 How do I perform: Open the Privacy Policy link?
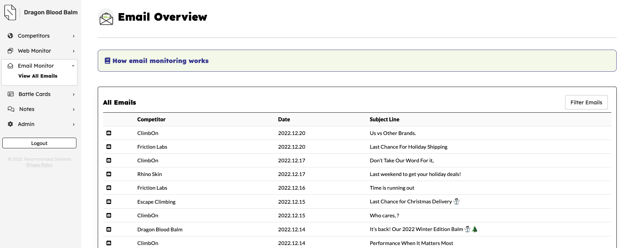39,165
